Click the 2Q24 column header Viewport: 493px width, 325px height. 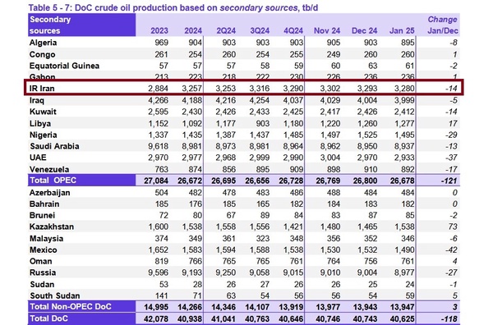(226, 30)
